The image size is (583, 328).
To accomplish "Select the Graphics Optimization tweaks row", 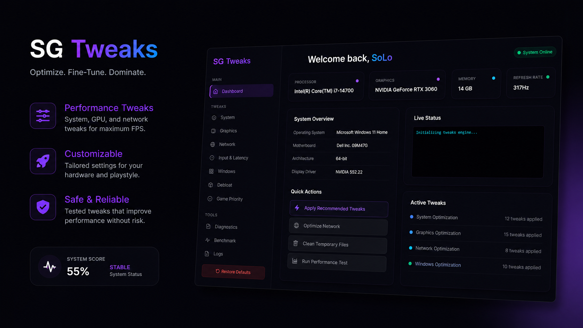I will (476, 234).
